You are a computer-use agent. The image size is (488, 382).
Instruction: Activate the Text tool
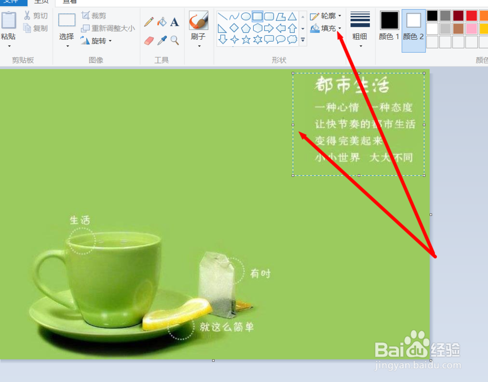coord(174,22)
